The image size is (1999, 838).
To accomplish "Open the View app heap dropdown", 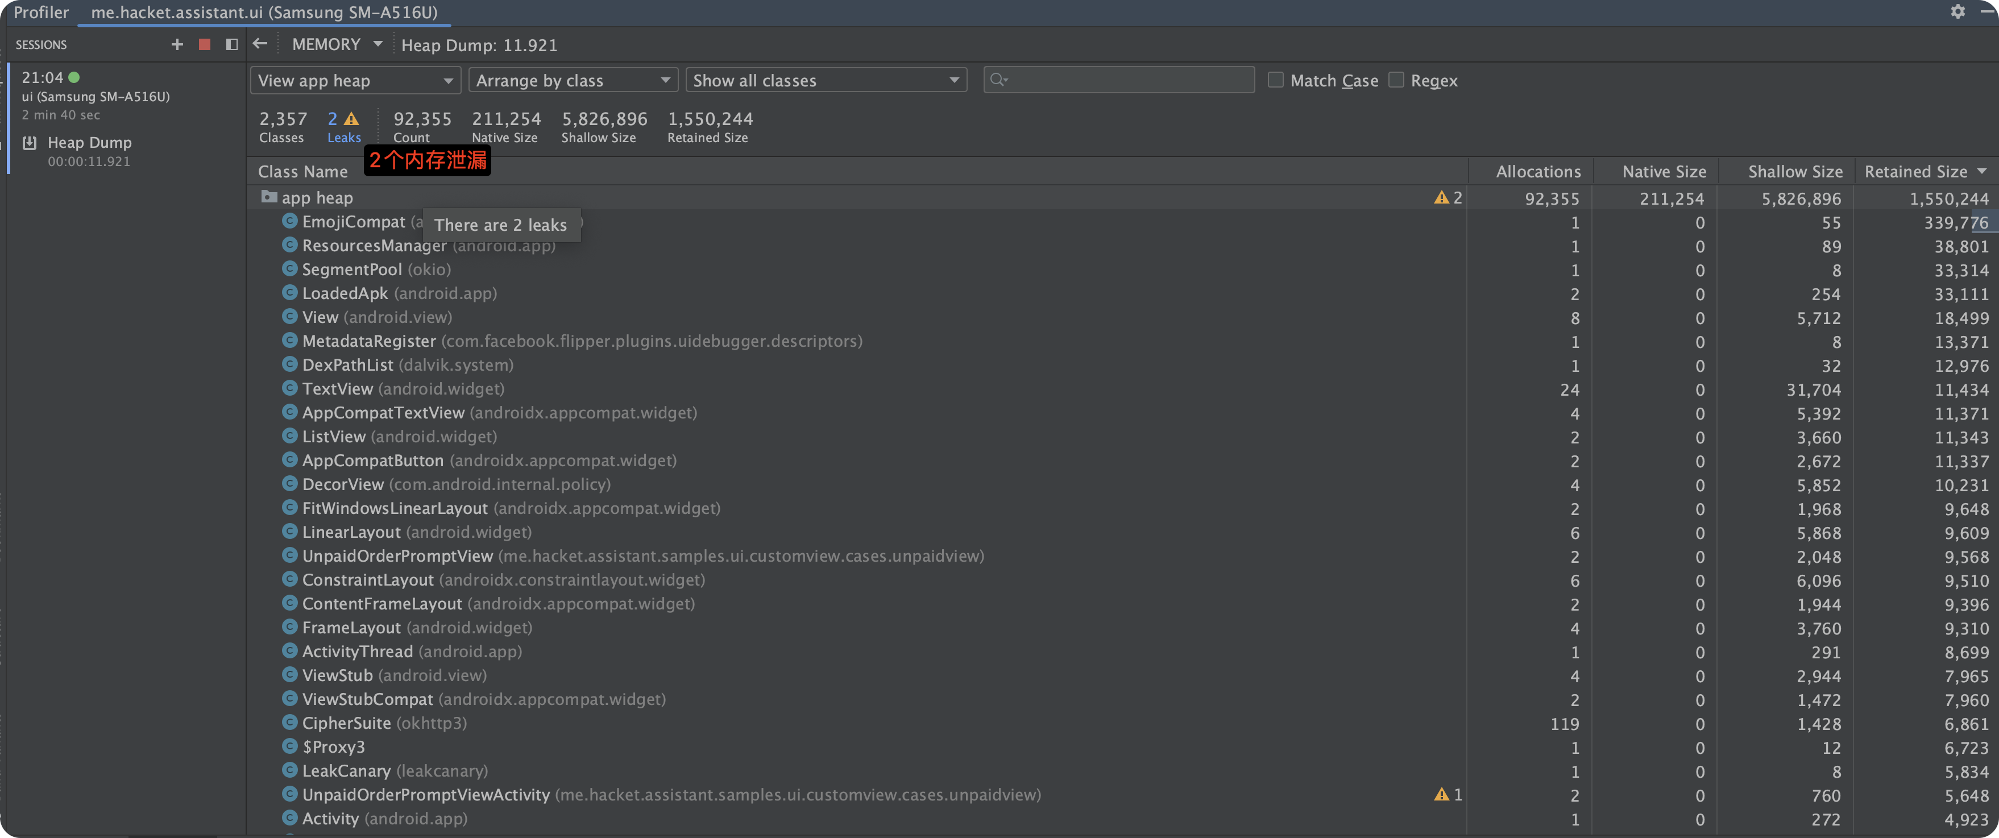I will [355, 80].
